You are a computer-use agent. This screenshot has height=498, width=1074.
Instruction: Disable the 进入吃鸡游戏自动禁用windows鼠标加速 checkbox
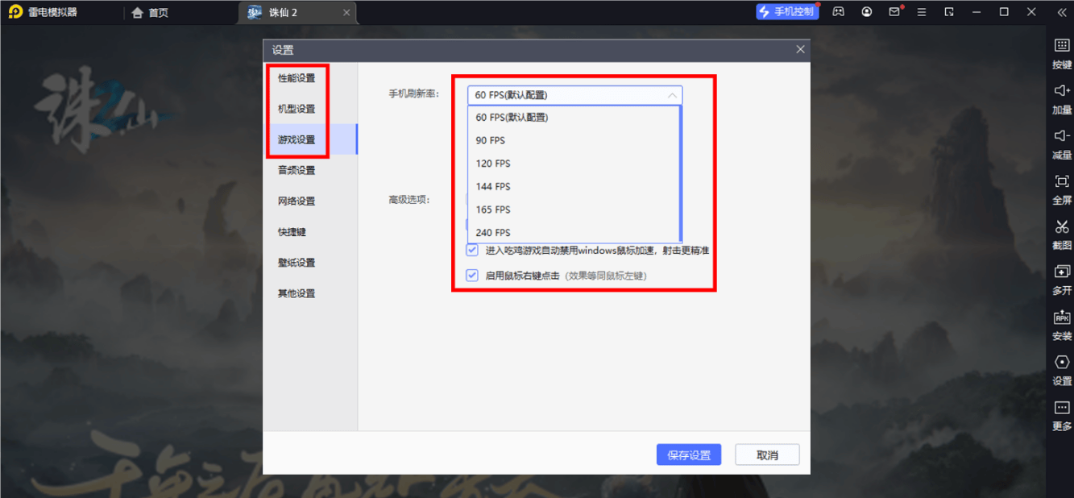(472, 251)
